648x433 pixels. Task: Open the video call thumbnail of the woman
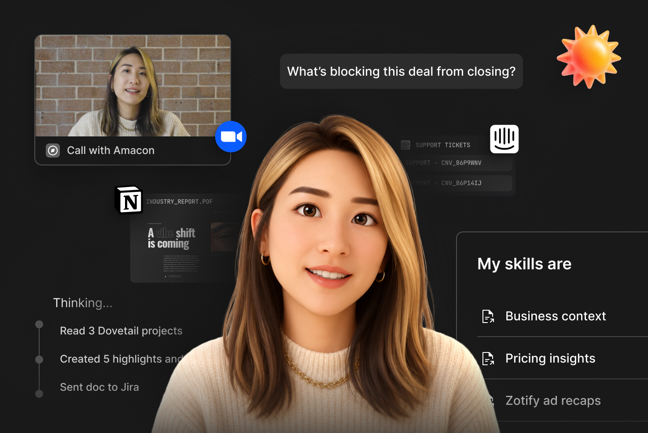click(x=133, y=86)
